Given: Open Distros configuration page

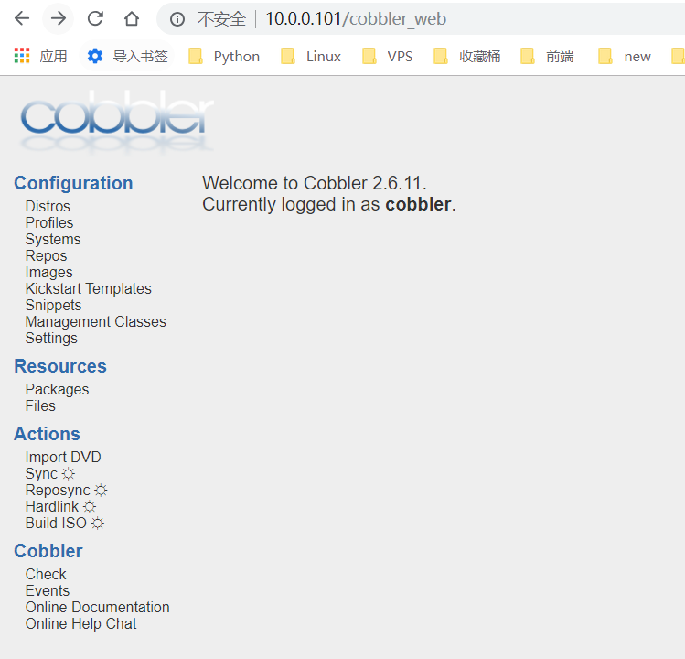Looking at the screenshot, I should 48,206.
